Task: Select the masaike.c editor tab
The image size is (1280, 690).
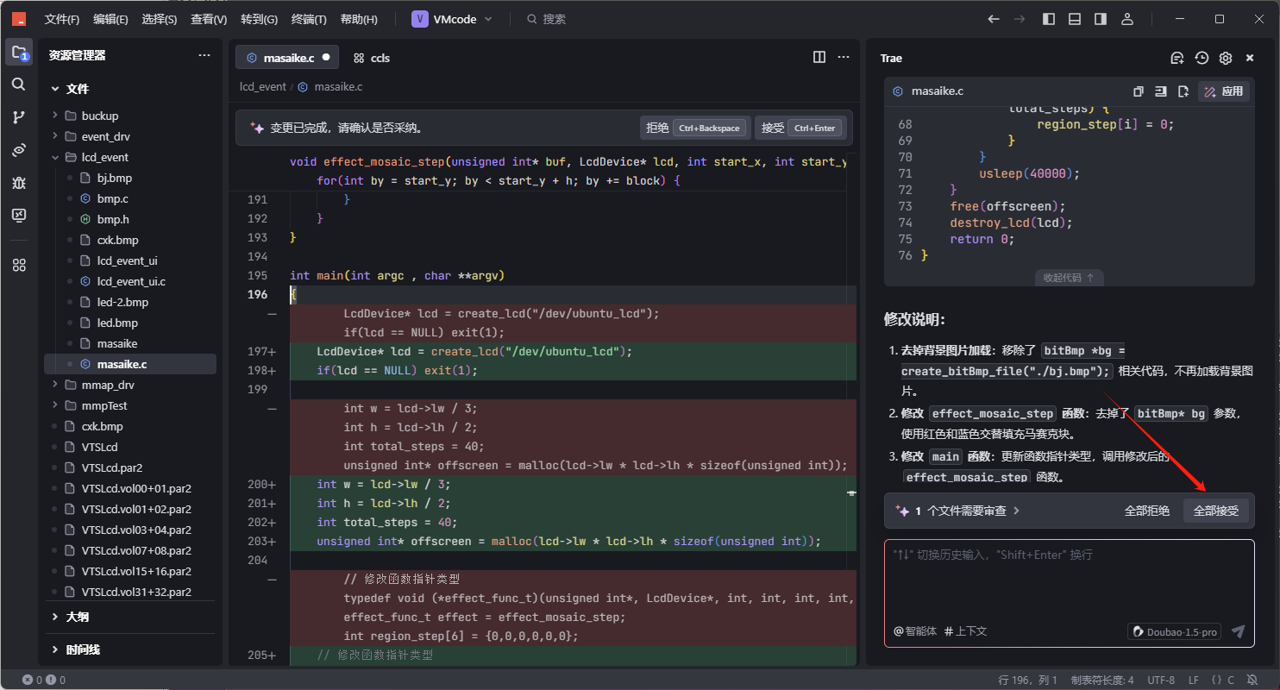Action: (287, 58)
